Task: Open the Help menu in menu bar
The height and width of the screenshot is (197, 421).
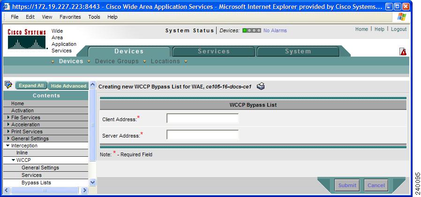Action: [112, 17]
